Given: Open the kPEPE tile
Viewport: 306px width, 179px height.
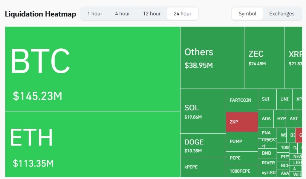Looking at the screenshot, I should click(203, 167).
